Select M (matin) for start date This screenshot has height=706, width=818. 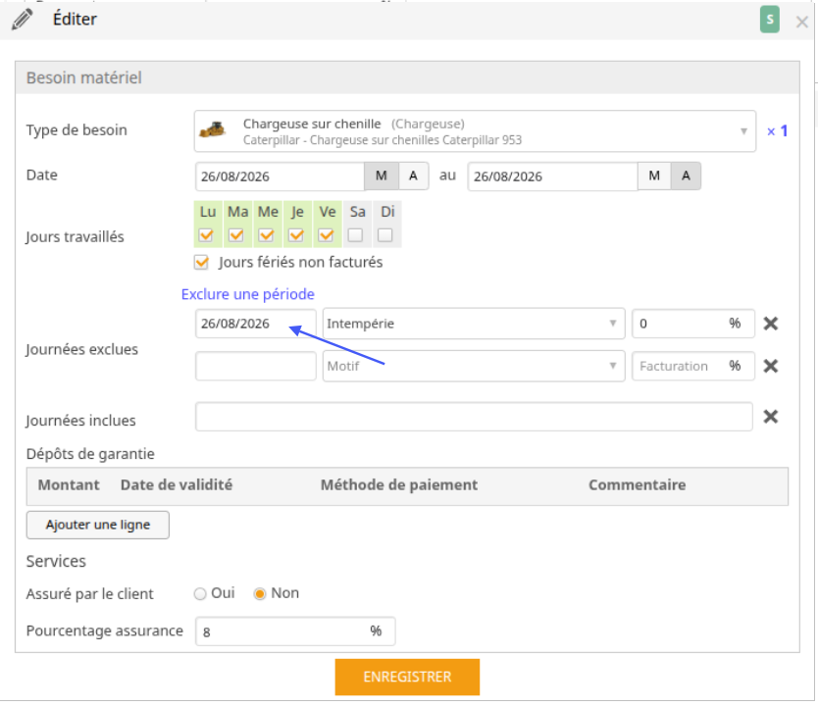click(x=382, y=176)
